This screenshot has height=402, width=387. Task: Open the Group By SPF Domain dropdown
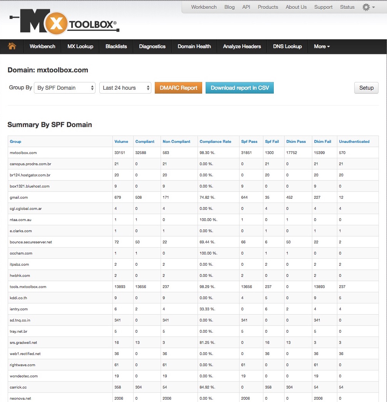pos(64,88)
